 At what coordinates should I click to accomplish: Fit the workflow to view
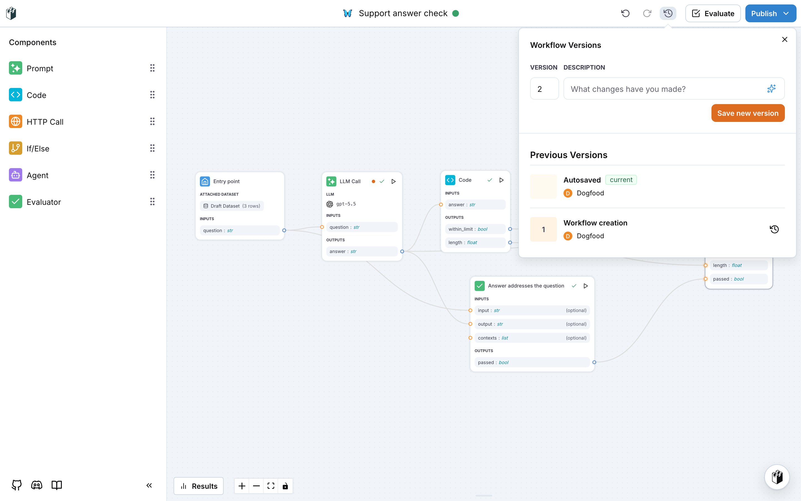(271, 486)
